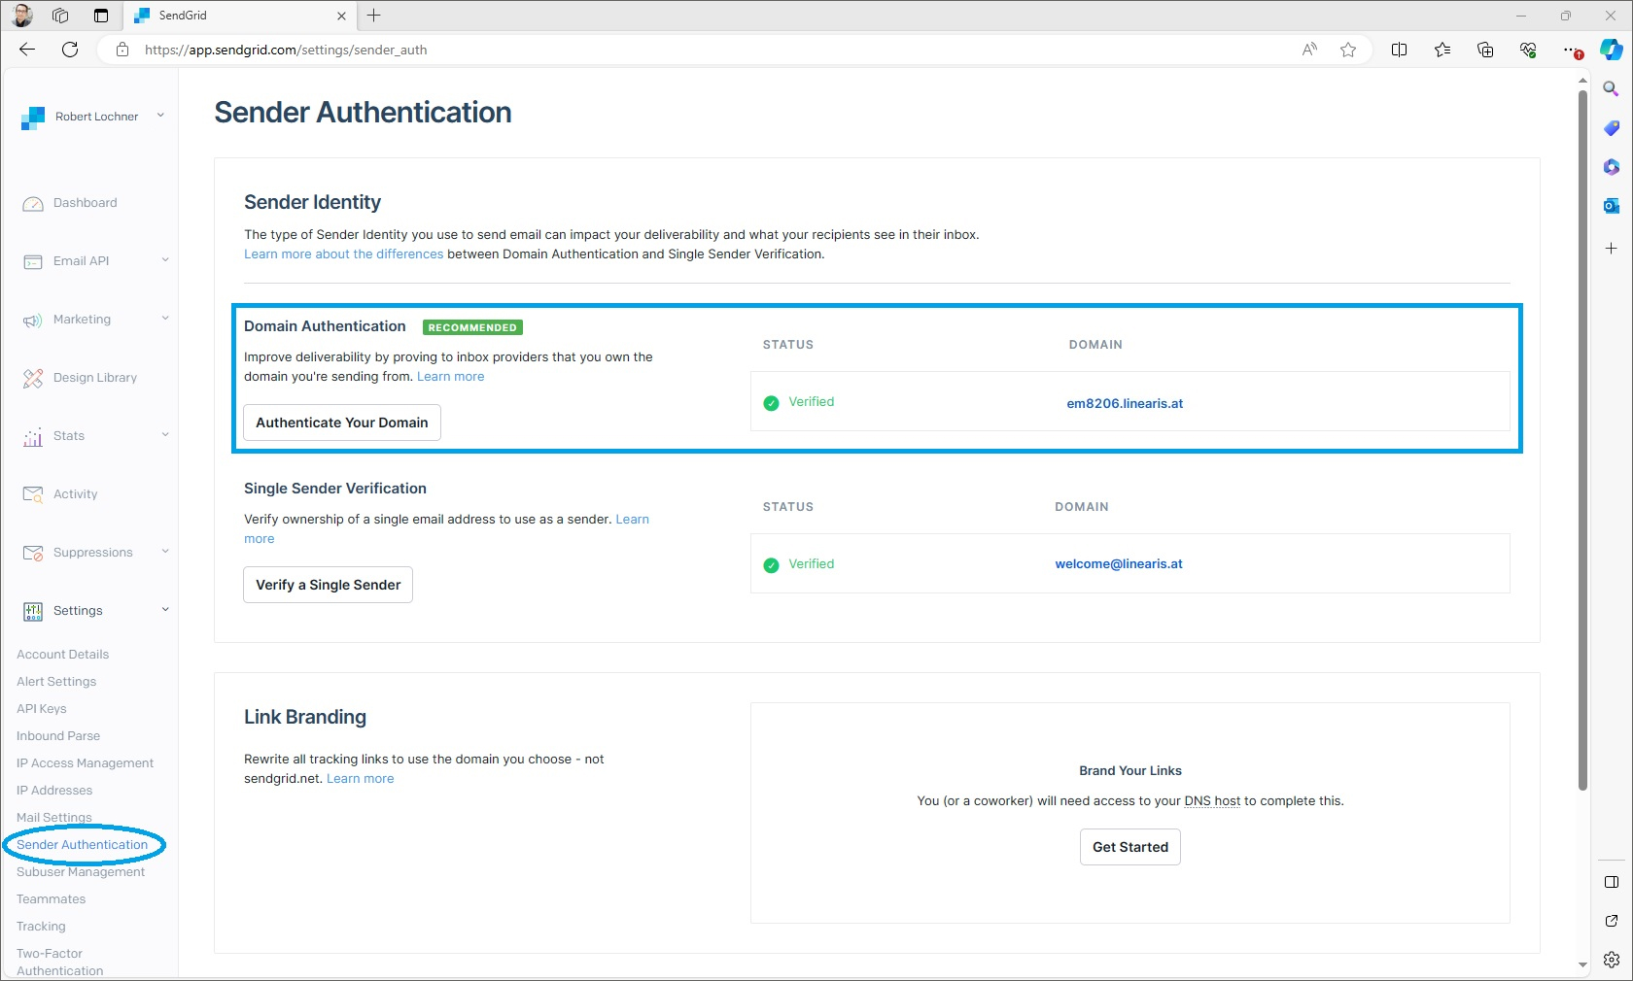Image resolution: width=1633 pixels, height=981 pixels.
Task: Collapse the Settings menu chevron
Action: tap(165, 609)
